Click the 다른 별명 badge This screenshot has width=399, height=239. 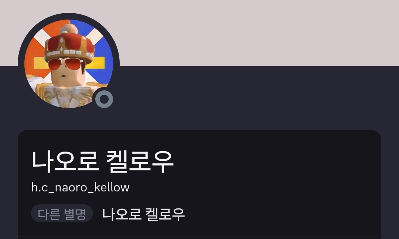(62, 213)
